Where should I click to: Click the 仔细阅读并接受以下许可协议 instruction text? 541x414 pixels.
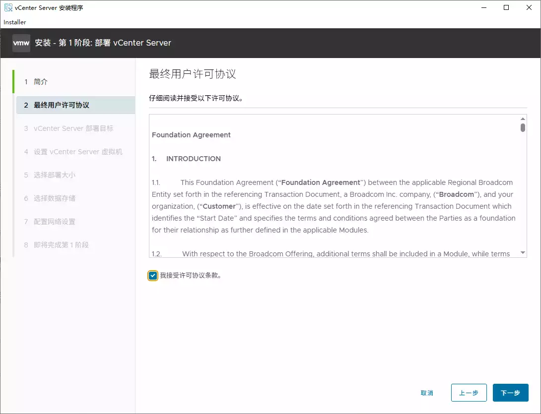point(197,98)
